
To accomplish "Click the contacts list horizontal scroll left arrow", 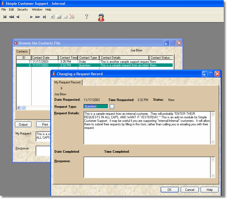I will tap(19, 107).
